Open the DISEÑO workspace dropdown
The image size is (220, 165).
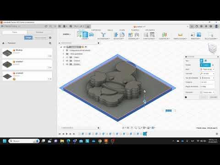pyautogui.click(x=67, y=34)
